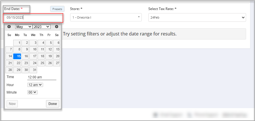The height and width of the screenshot is (121, 255).
Task: Expand the Hour dropdown
Action: point(35,85)
